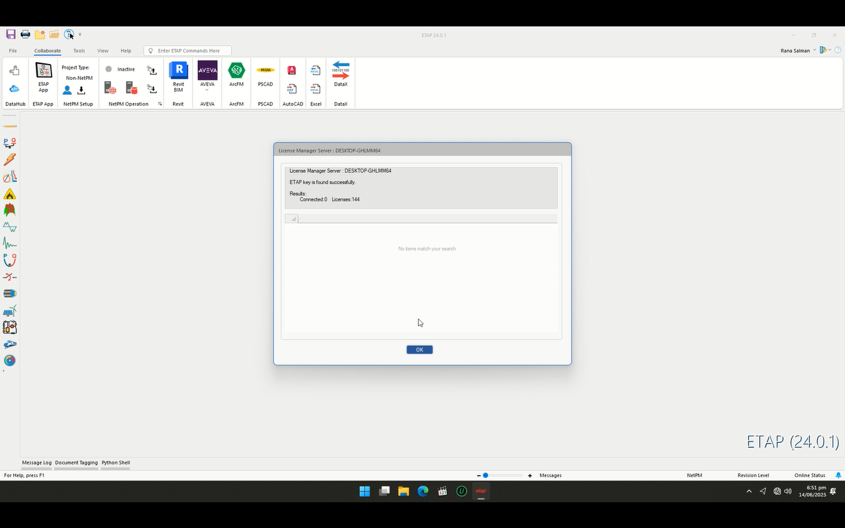Click the lightning bolt short circuit icon
Viewport: 845px width, 528px height.
(9, 160)
